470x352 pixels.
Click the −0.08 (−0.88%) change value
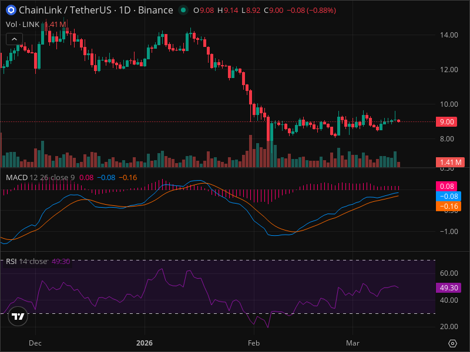(x=311, y=11)
